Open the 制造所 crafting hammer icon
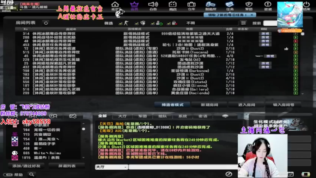 coord(211,6)
